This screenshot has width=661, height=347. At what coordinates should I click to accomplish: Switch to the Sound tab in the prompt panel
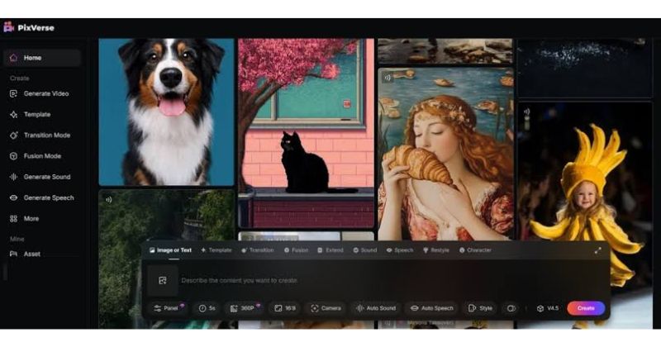click(x=365, y=250)
